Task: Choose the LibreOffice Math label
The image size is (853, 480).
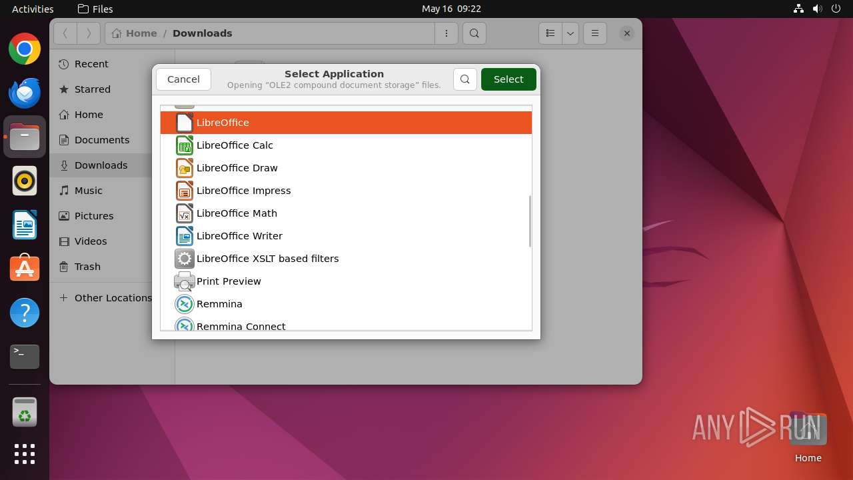Action: (237, 213)
